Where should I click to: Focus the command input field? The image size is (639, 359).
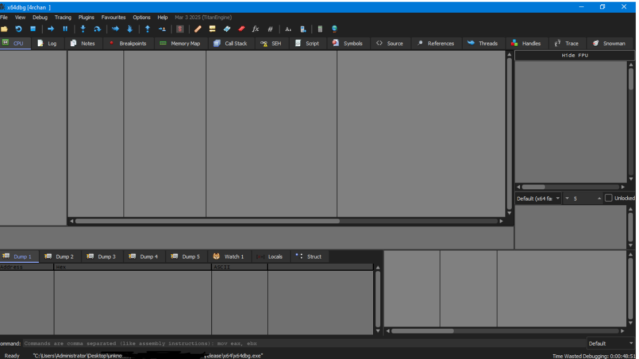coord(304,344)
